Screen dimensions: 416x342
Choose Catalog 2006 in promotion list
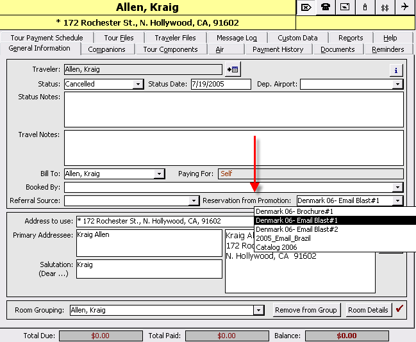pos(277,247)
